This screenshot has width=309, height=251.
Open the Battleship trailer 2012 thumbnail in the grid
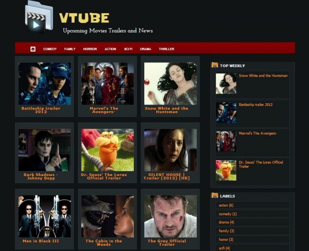[x=45, y=83]
